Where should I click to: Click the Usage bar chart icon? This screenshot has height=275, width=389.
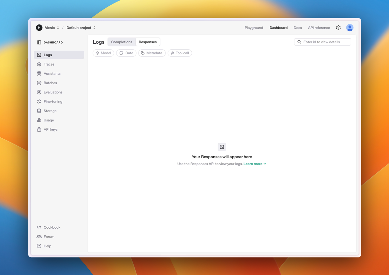39,120
